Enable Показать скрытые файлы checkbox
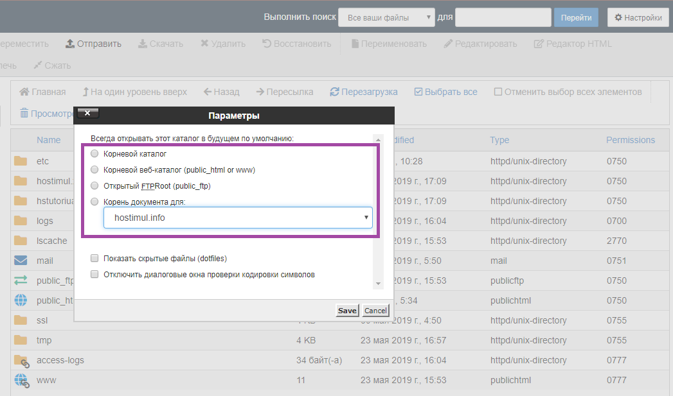673x396 pixels. 94,259
